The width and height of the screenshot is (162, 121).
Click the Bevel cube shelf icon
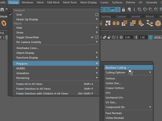pyautogui.click(x=158, y=23)
